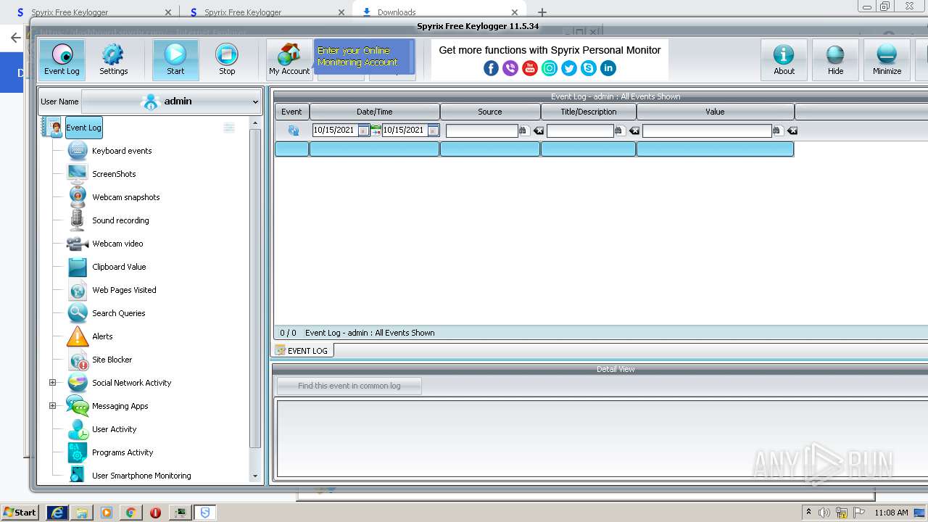928x522 pixels.
Task: Click Enter your Online Monitoring Account tooltip
Action: [364, 57]
